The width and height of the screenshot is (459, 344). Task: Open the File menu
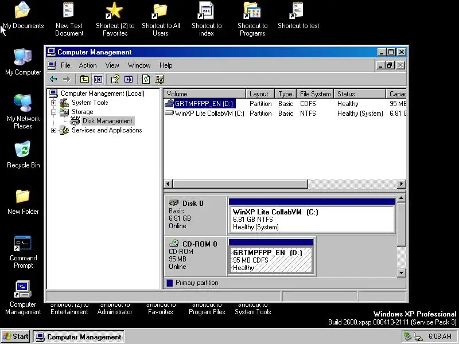click(65, 65)
